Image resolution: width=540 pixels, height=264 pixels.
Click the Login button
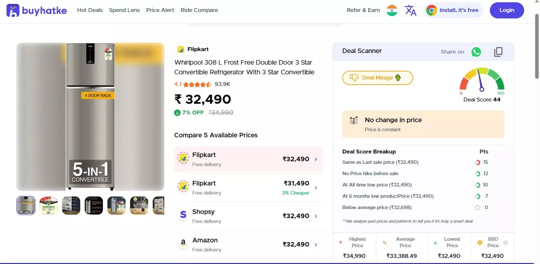(x=507, y=10)
